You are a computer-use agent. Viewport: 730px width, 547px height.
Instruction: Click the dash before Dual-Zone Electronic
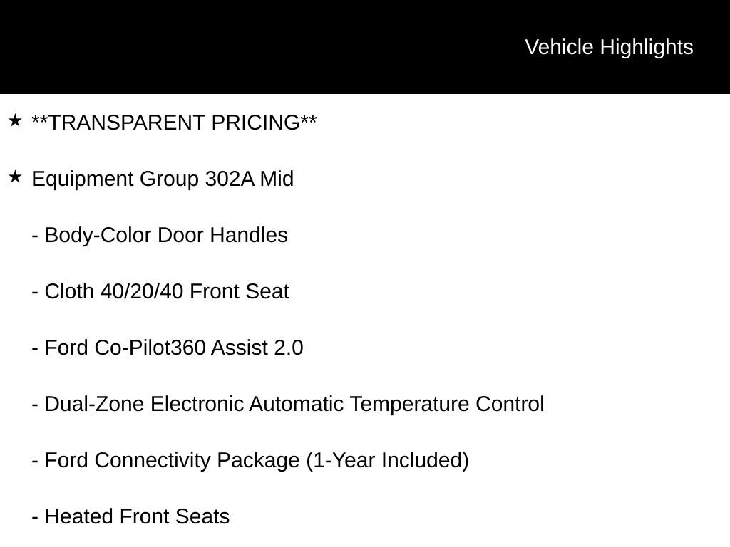[x=35, y=405]
